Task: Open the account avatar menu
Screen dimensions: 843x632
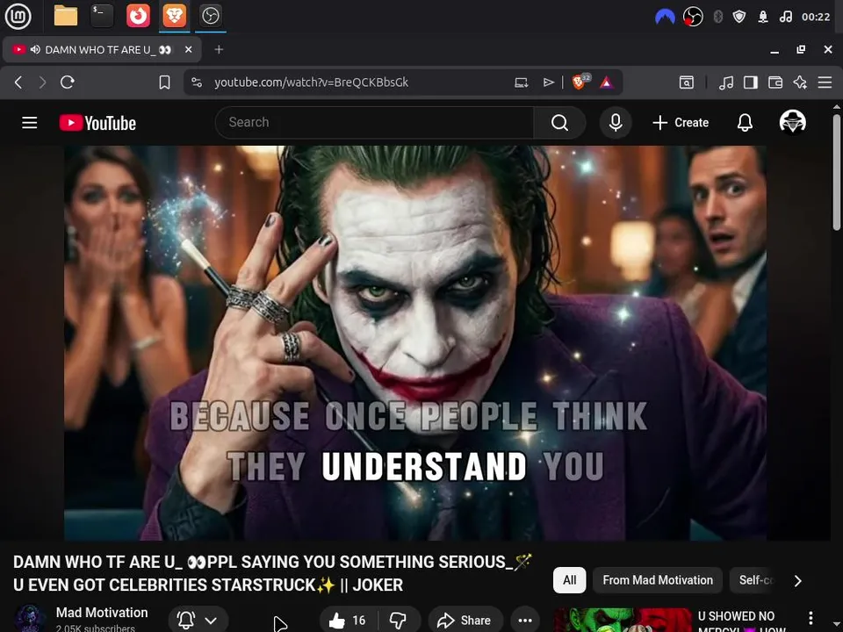Action: [x=792, y=122]
